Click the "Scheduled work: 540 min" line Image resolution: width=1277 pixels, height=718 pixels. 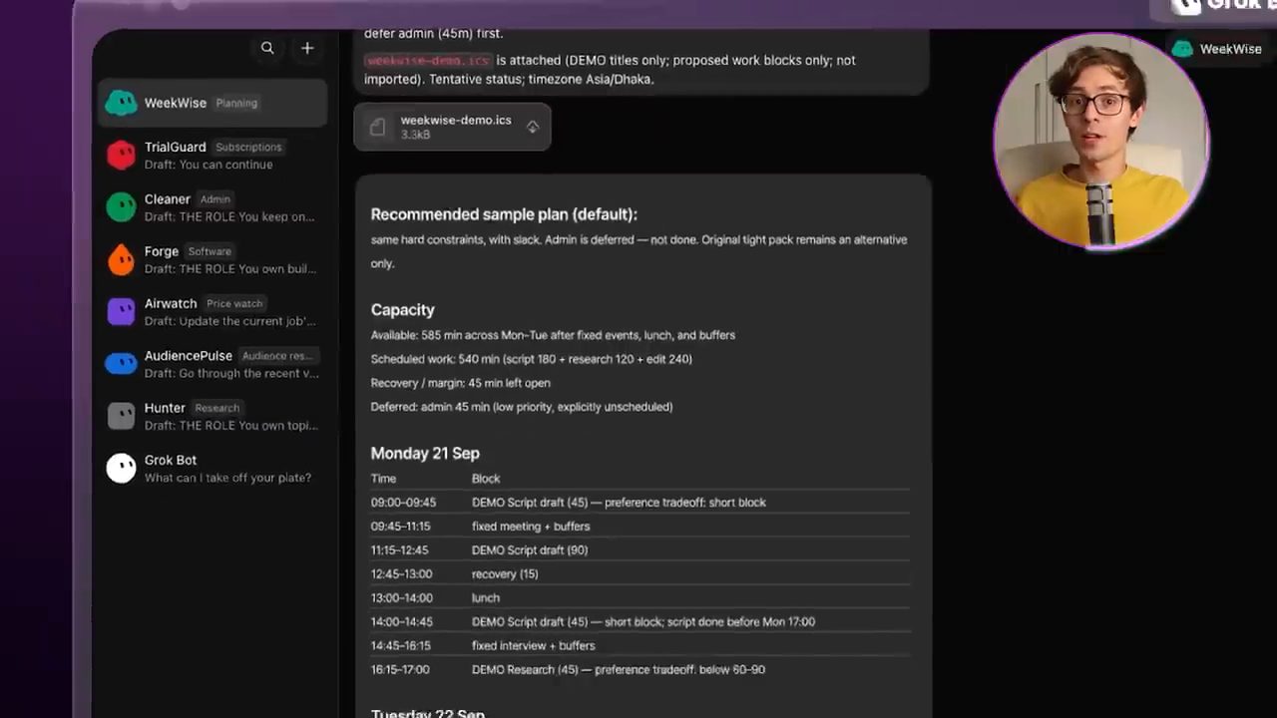(x=532, y=359)
